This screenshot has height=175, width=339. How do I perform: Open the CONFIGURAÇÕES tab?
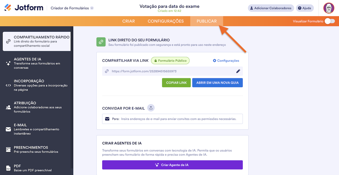tap(166, 21)
